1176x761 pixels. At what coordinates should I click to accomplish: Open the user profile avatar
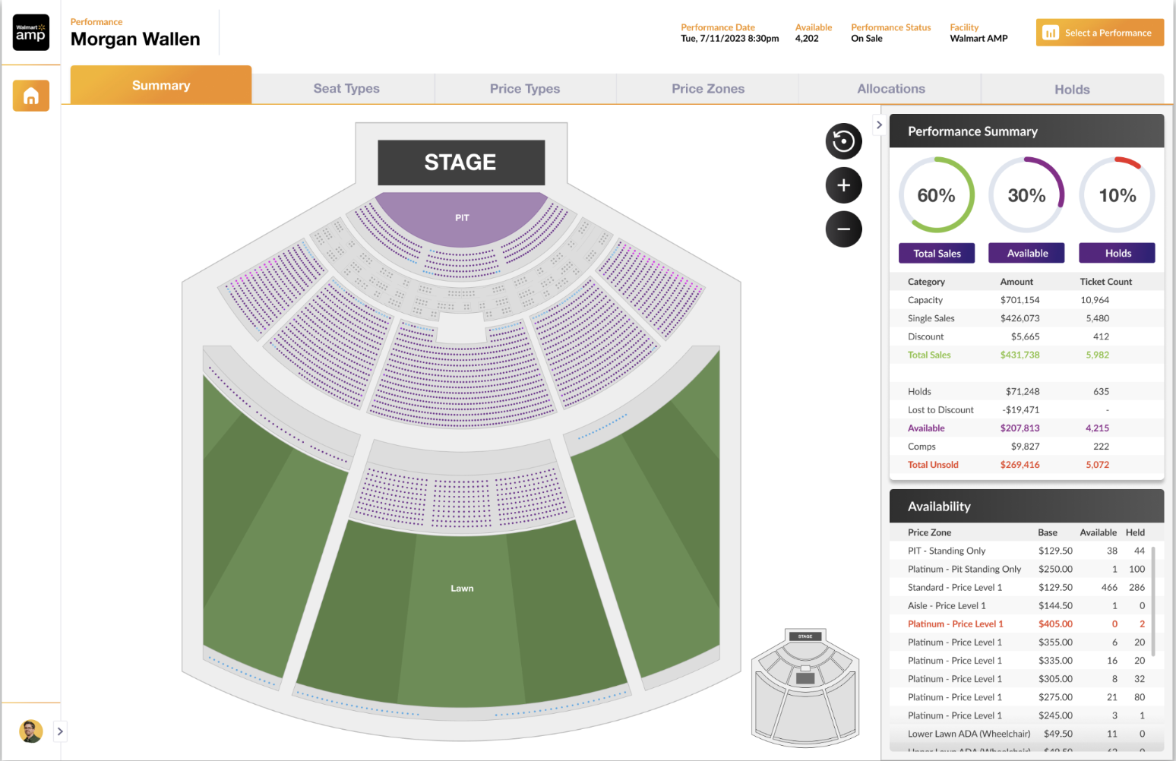pos(31,731)
